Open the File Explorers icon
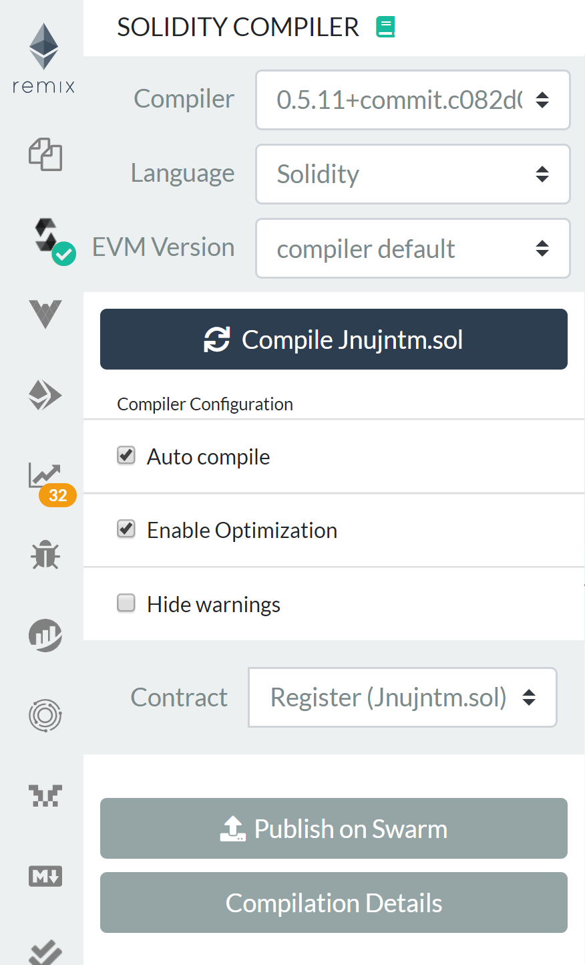Viewport: 585px width, 965px height. coord(45,154)
